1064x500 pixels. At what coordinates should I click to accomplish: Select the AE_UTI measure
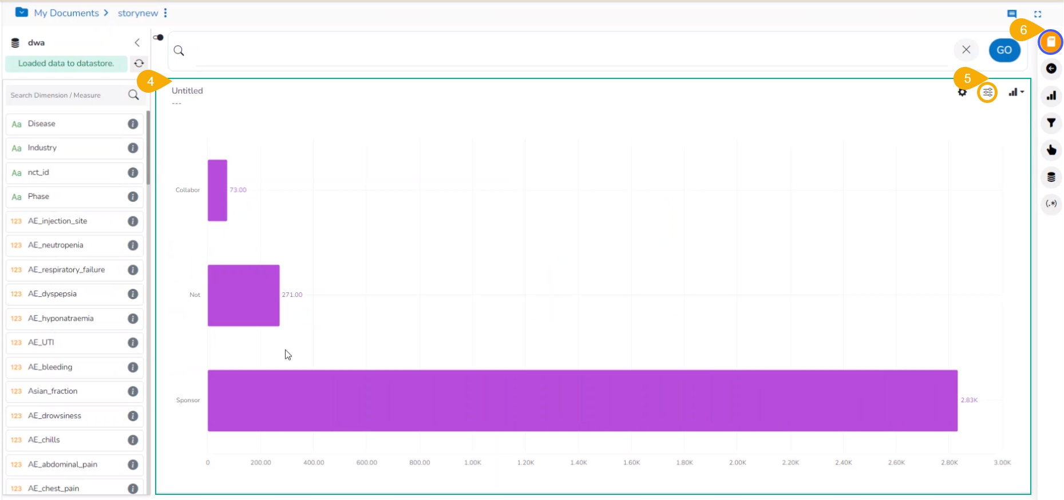coord(74,343)
